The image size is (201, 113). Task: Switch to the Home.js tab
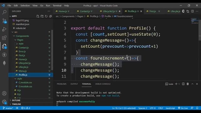62,11
